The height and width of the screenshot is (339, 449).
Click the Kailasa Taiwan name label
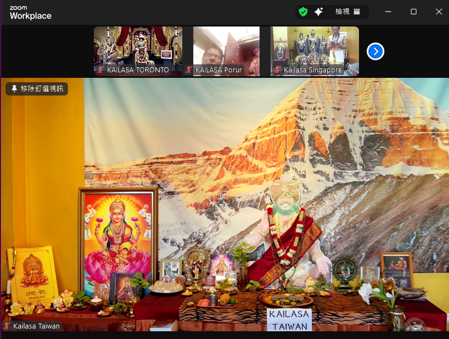pyautogui.click(x=36, y=326)
